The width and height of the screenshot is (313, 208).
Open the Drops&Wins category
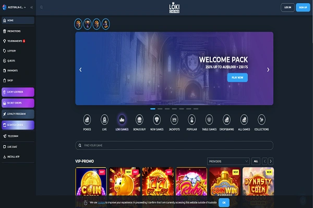[226, 120]
